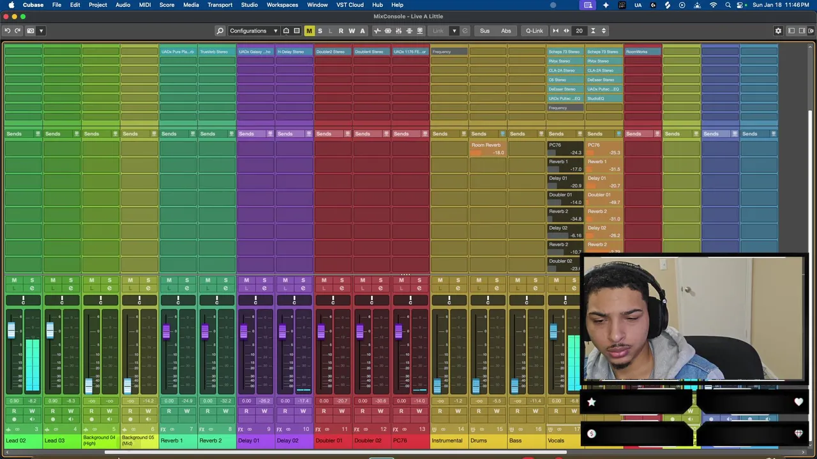Open the Workspaces menu

pos(282,5)
